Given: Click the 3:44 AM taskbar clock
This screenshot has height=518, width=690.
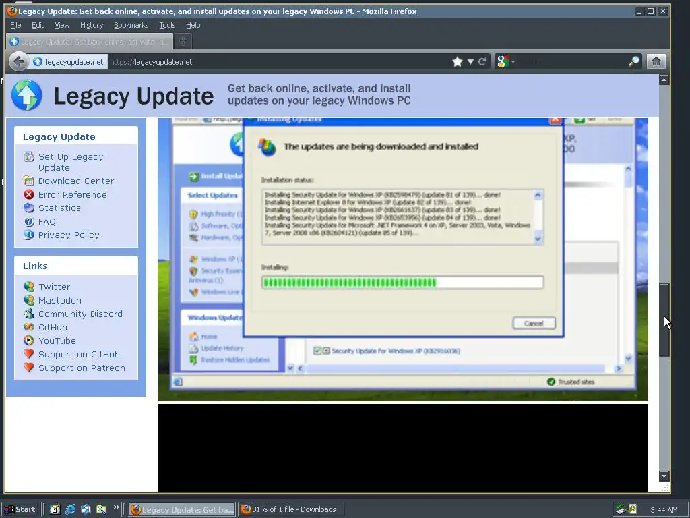Looking at the screenshot, I should [x=664, y=510].
